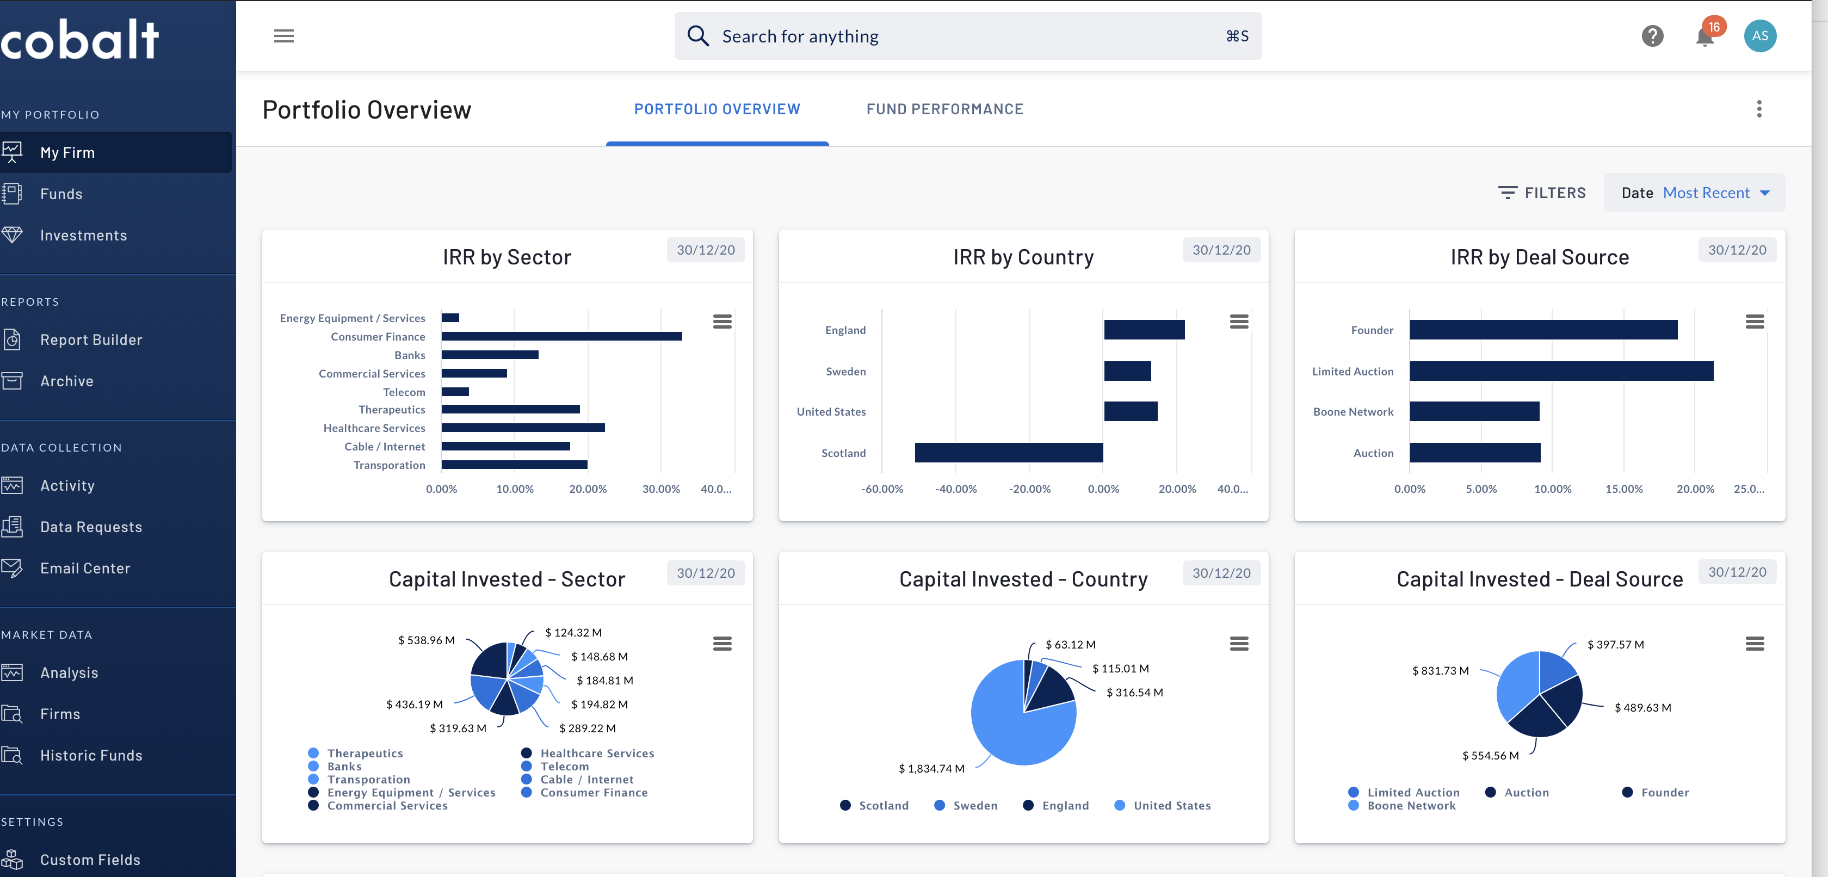Open the three-dot options menu beside Fund Performance
Image resolution: width=1828 pixels, height=877 pixels.
tap(1759, 109)
